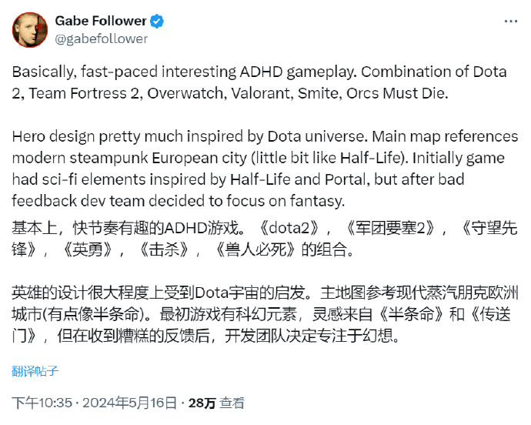Click the 查看 views label
This screenshot has width=531, height=425.
click(232, 402)
